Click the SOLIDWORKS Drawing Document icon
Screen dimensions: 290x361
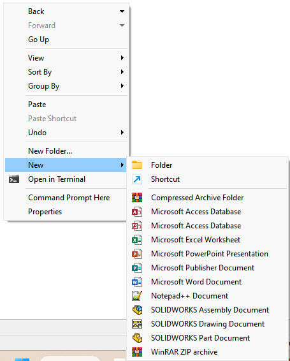pyautogui.click(x=137, y=324)
